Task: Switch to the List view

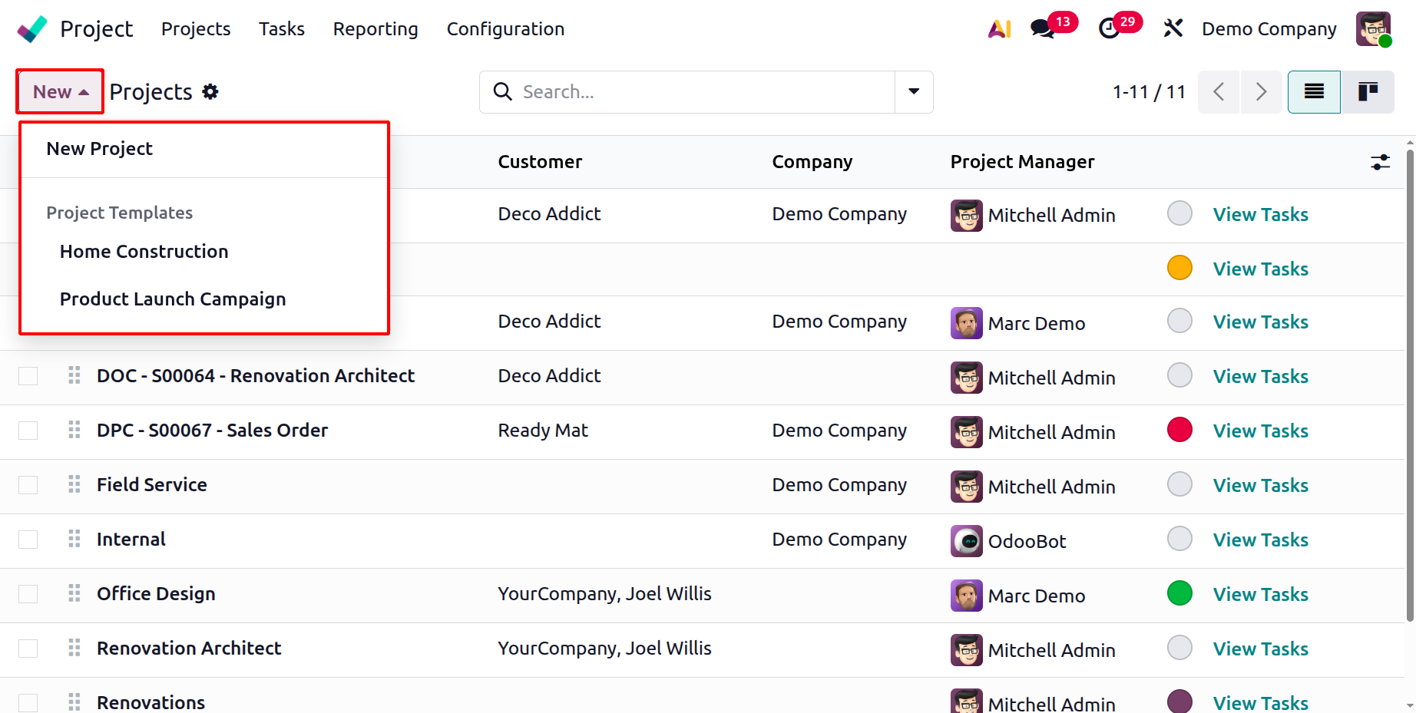Action: pyautogui.click(x=1314, y=92)
